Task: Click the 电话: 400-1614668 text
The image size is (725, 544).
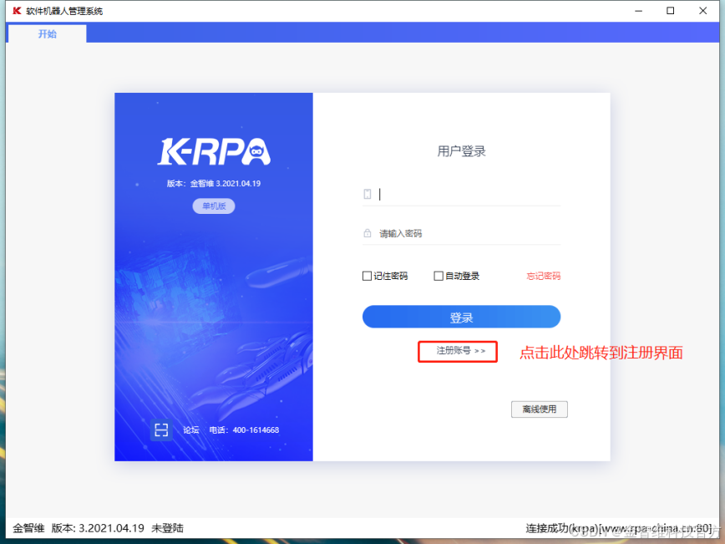Action: click(x=244, y=430)
